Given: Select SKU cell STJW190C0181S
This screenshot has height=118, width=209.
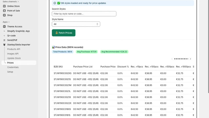Looking at the screenshot, I should [62, 115].
